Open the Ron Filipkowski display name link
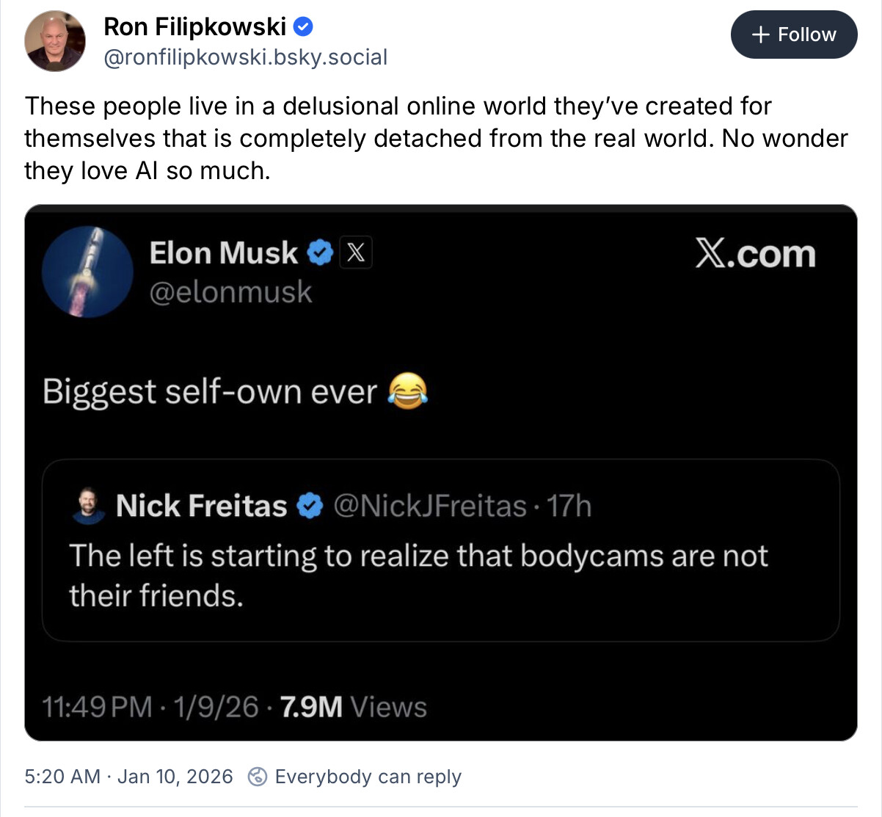The height and width of the screenshot is (817, 882). (x=194, y=27)
